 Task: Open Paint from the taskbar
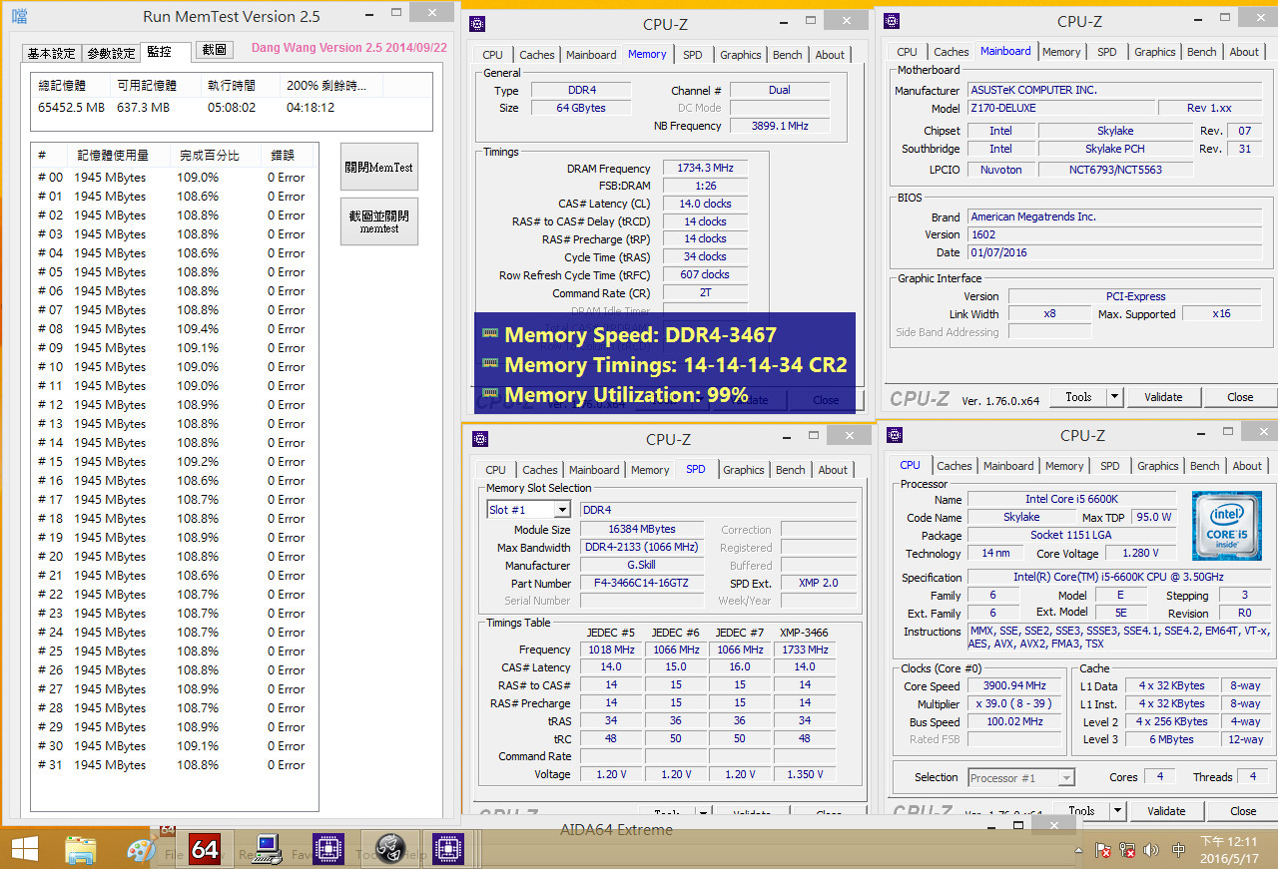[x=142, y=849]
